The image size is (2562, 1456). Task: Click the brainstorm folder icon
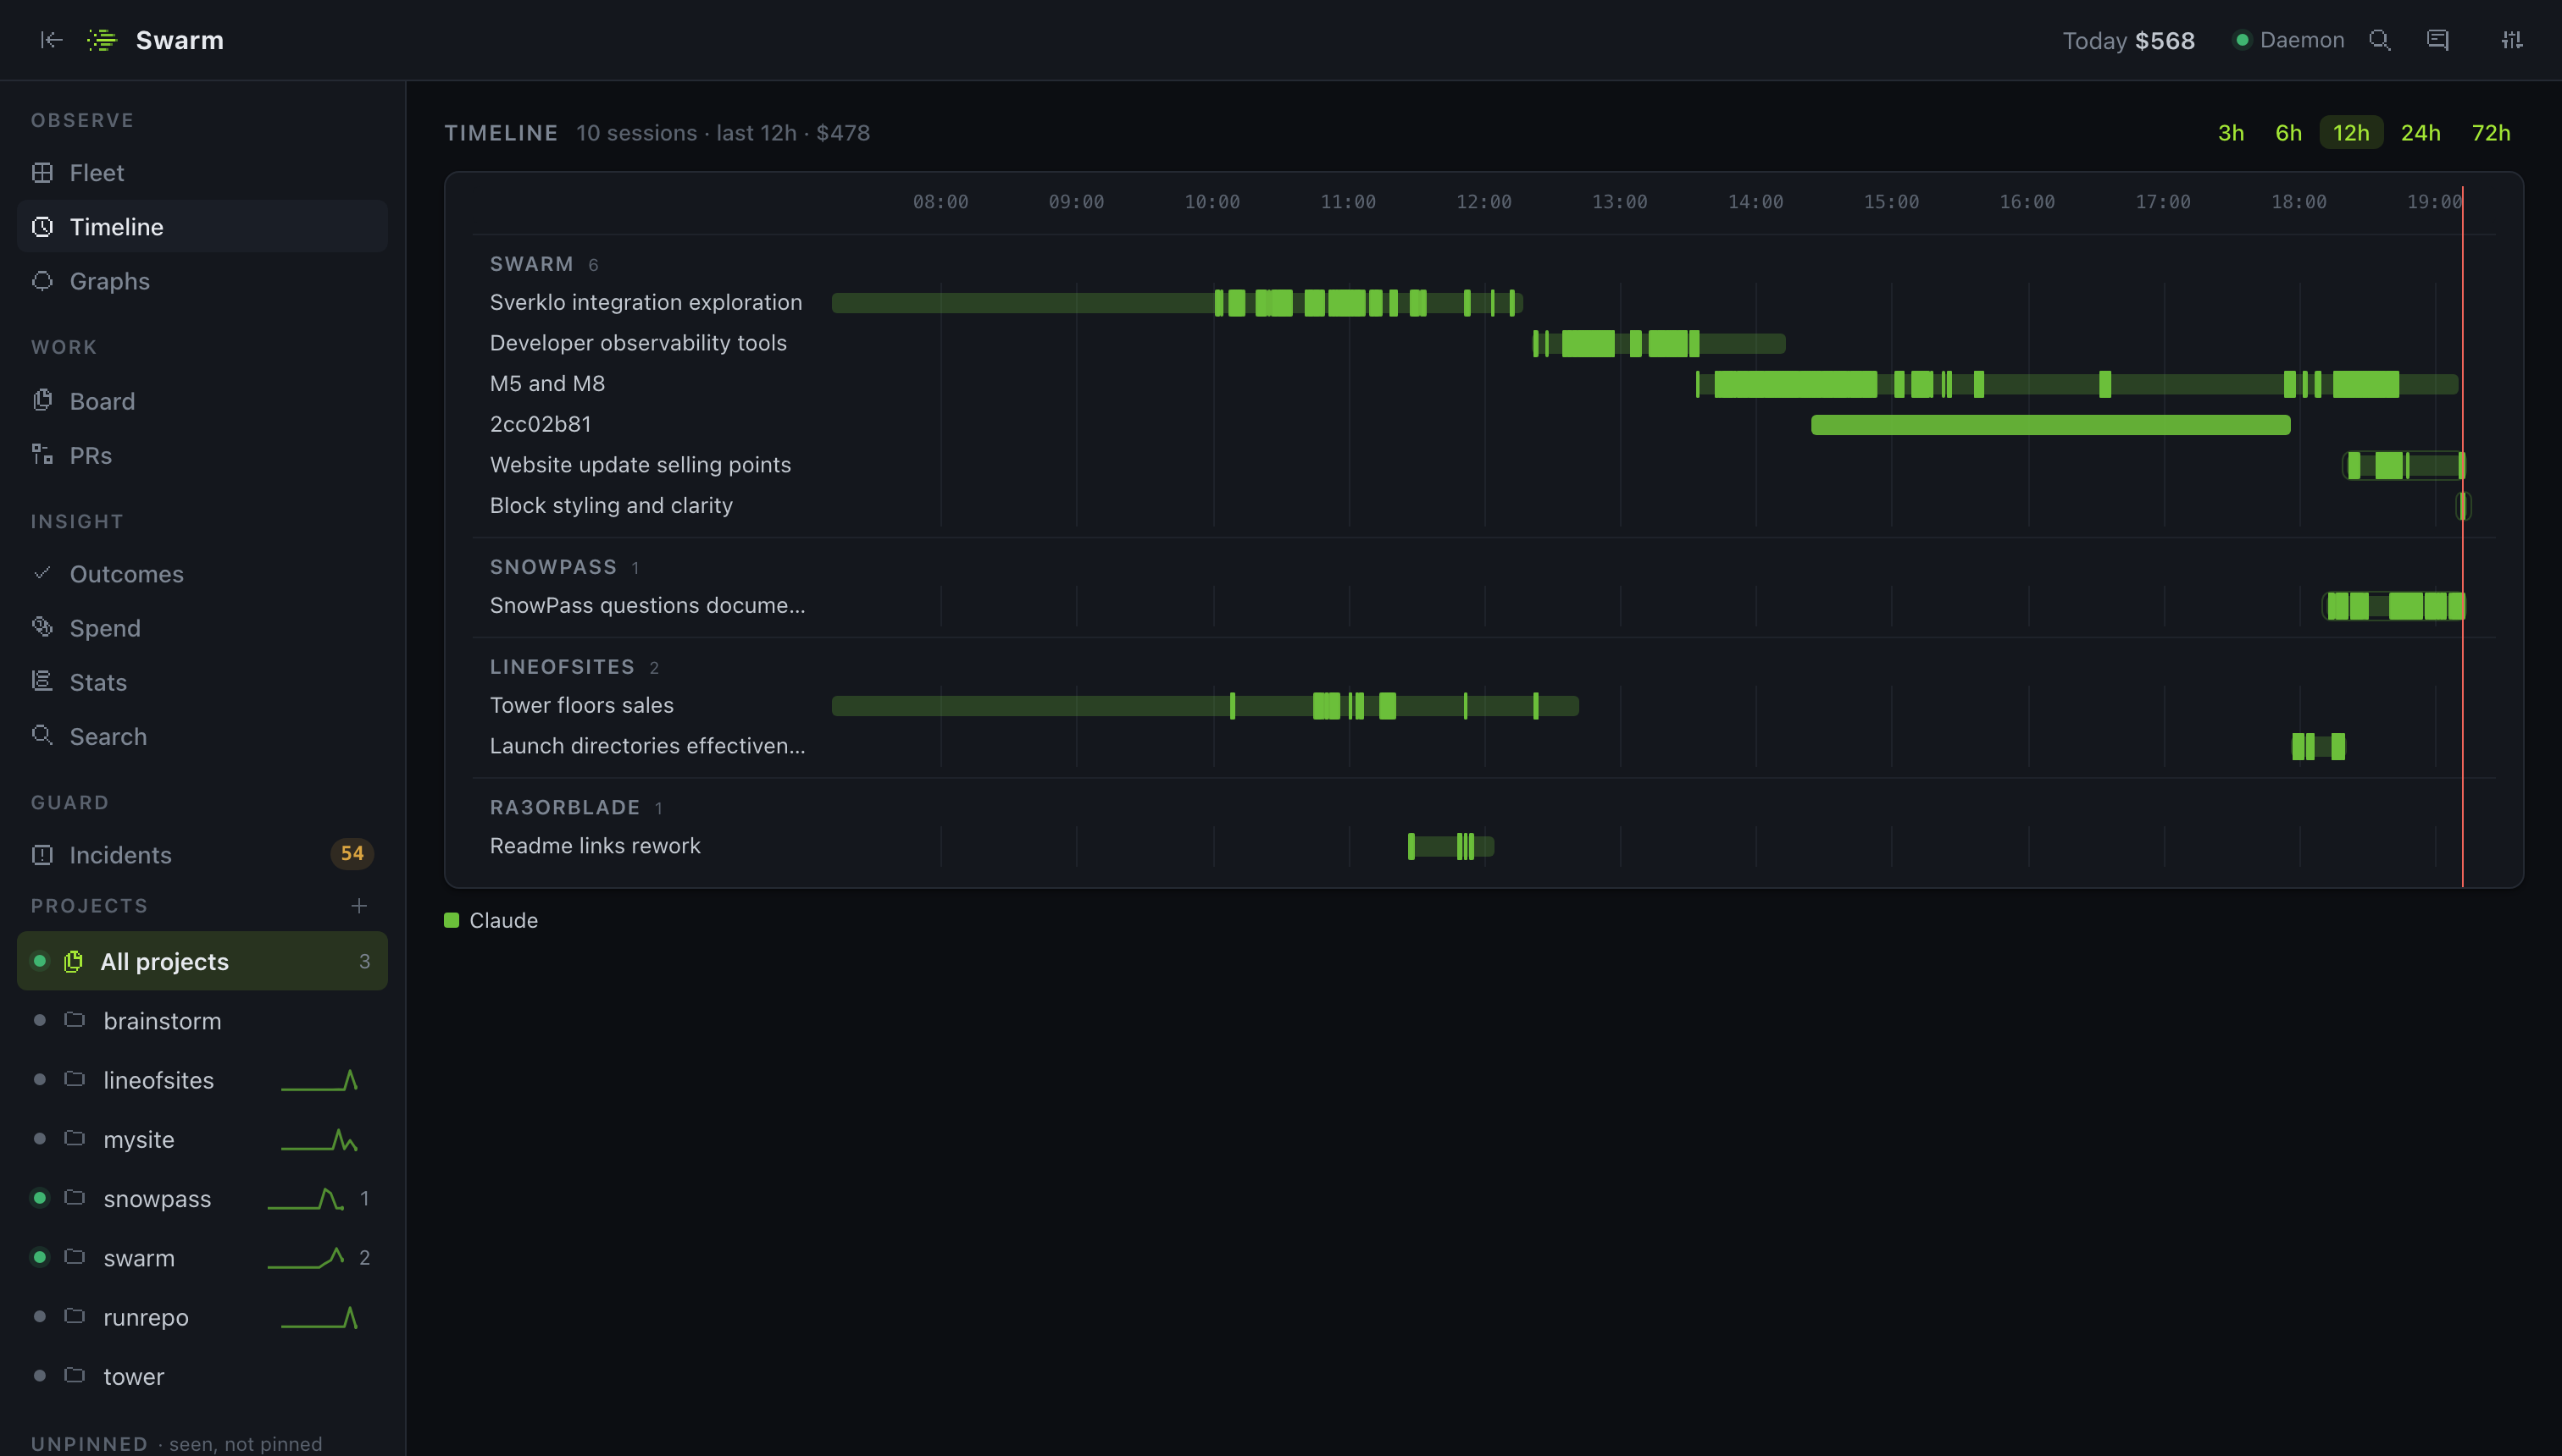coord(74,1020)
